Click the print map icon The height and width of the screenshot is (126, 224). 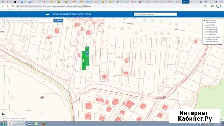click(3, 31)
